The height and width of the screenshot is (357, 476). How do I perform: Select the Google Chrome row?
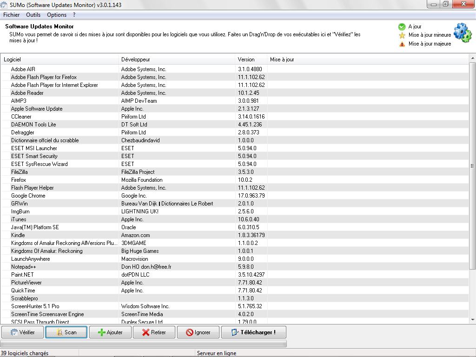(28, 196)
